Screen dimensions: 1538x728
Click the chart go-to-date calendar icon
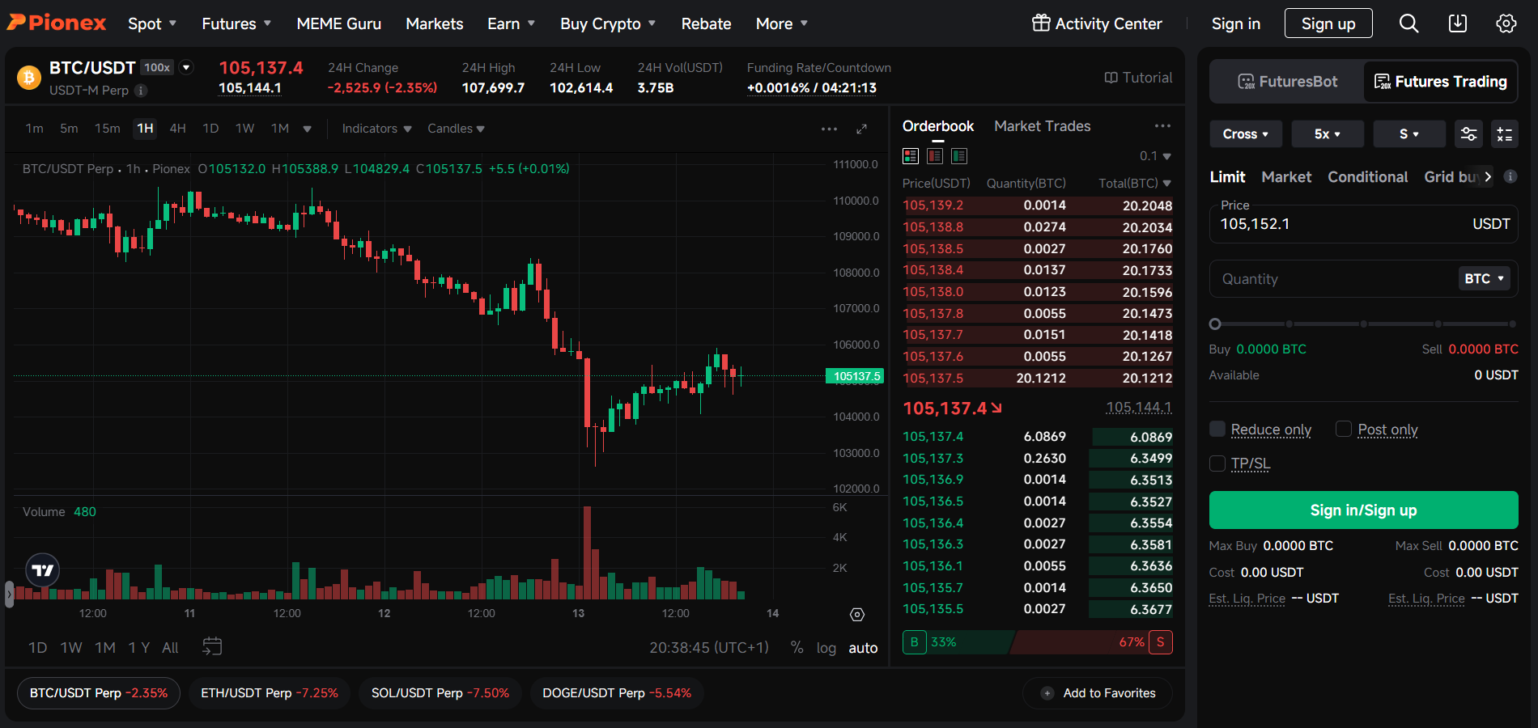[x=212, y=647]
